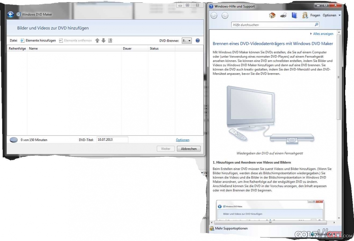Click the Help window horizontal scrollbar
This screenshot has width=354, height=241.
[270, 222]
